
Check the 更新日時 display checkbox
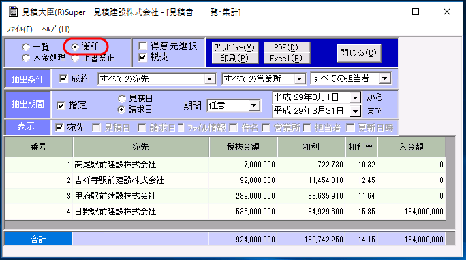pyautogui.click(x=350, y=128)
